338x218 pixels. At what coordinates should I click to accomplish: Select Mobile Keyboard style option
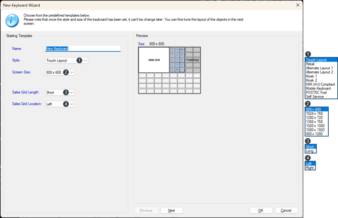point(318,89)
